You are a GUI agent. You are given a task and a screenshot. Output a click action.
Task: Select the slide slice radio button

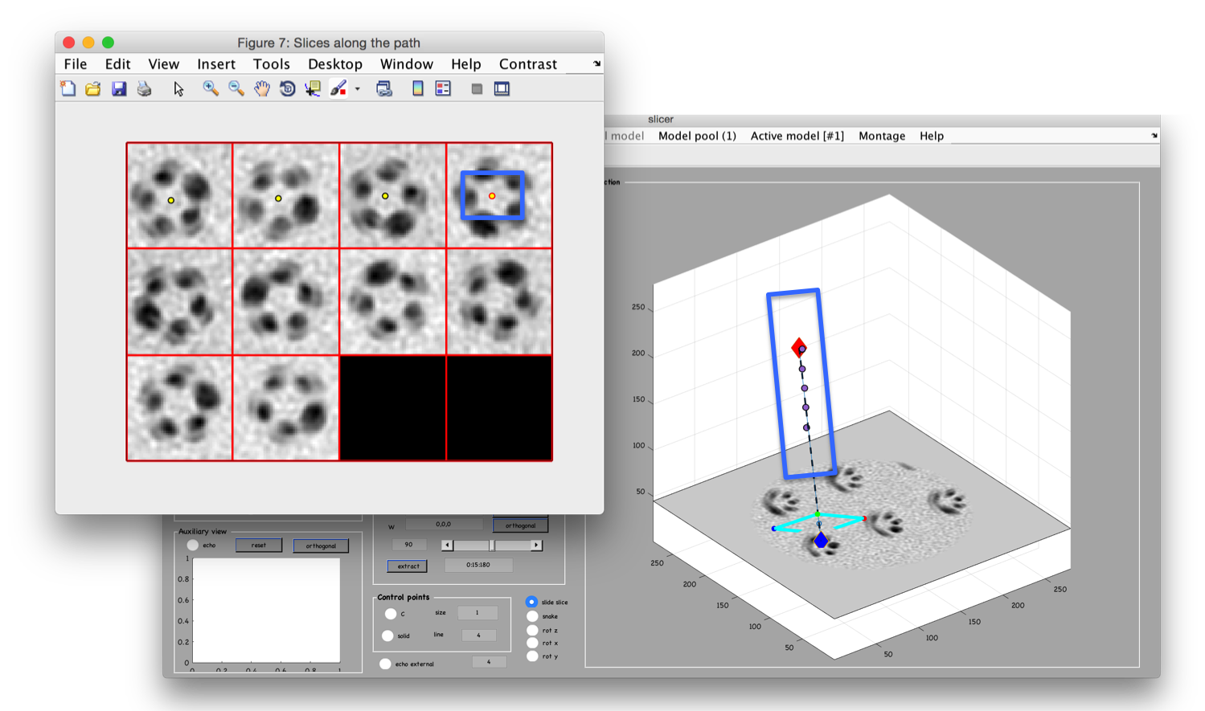point(531,602)
